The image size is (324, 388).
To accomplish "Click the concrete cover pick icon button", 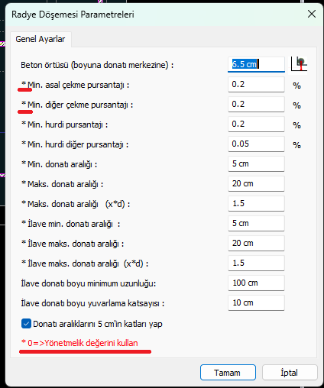I will coord(299,64).
